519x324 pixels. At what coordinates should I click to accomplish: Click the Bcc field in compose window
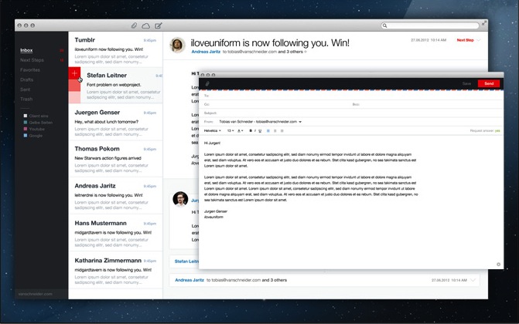427,104
